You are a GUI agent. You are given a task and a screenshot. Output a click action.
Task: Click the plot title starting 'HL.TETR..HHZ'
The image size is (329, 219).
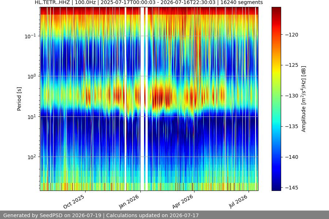tap(149, 3)
